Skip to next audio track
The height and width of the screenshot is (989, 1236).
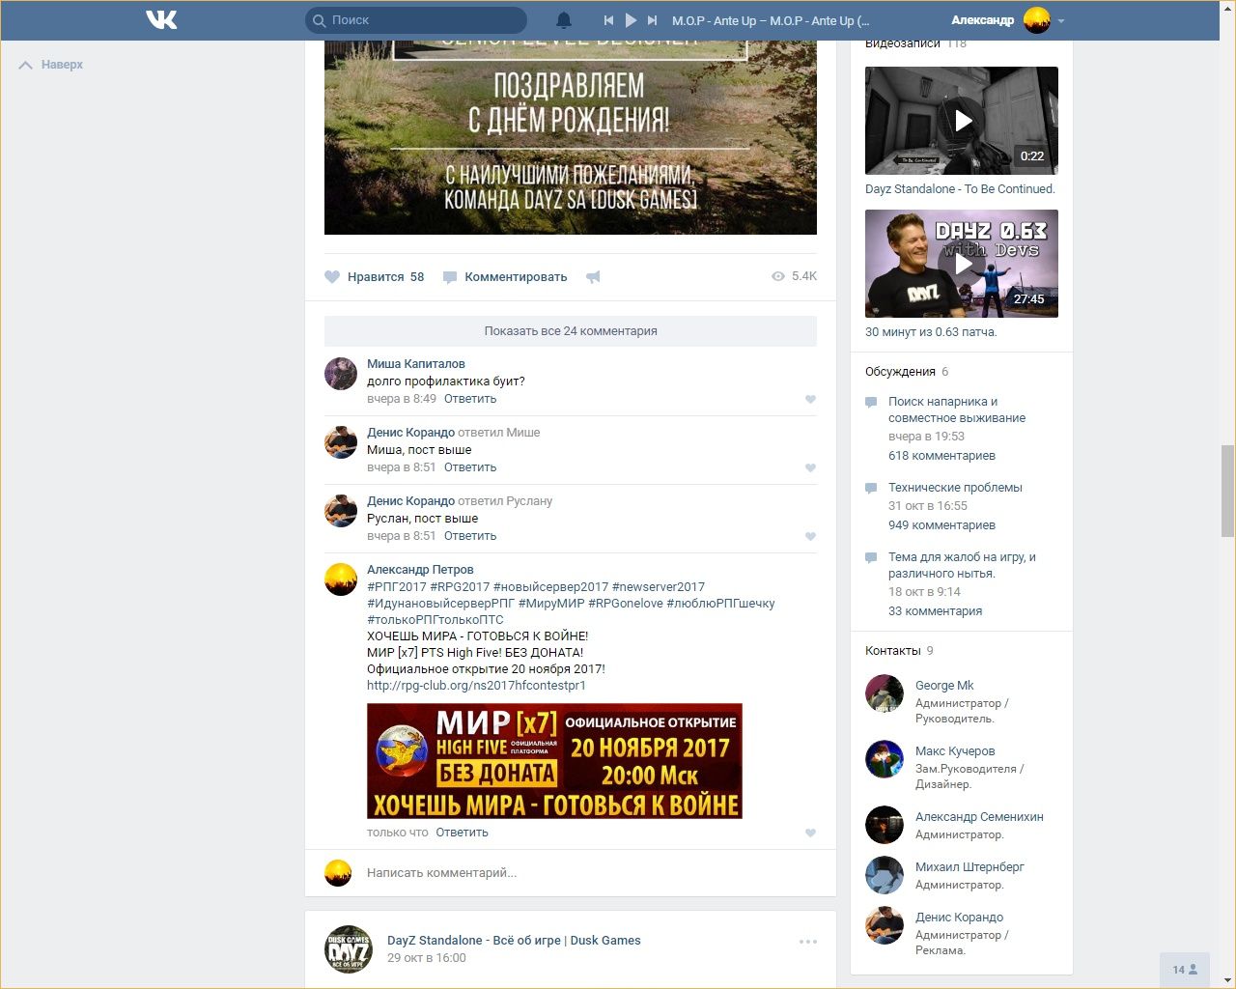click(x=653, y=20)
